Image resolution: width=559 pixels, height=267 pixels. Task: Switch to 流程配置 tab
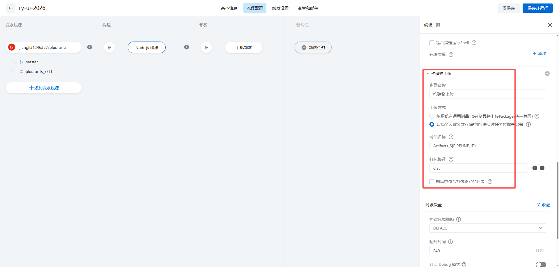pos(255,8)
